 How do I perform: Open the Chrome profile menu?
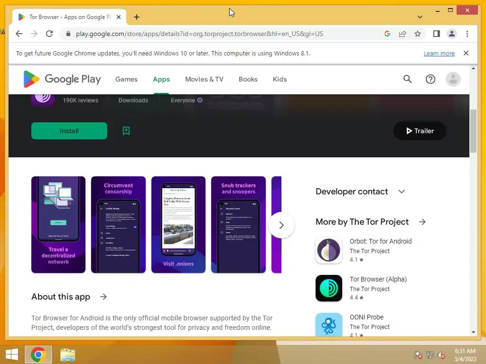[x=452, y=34]
